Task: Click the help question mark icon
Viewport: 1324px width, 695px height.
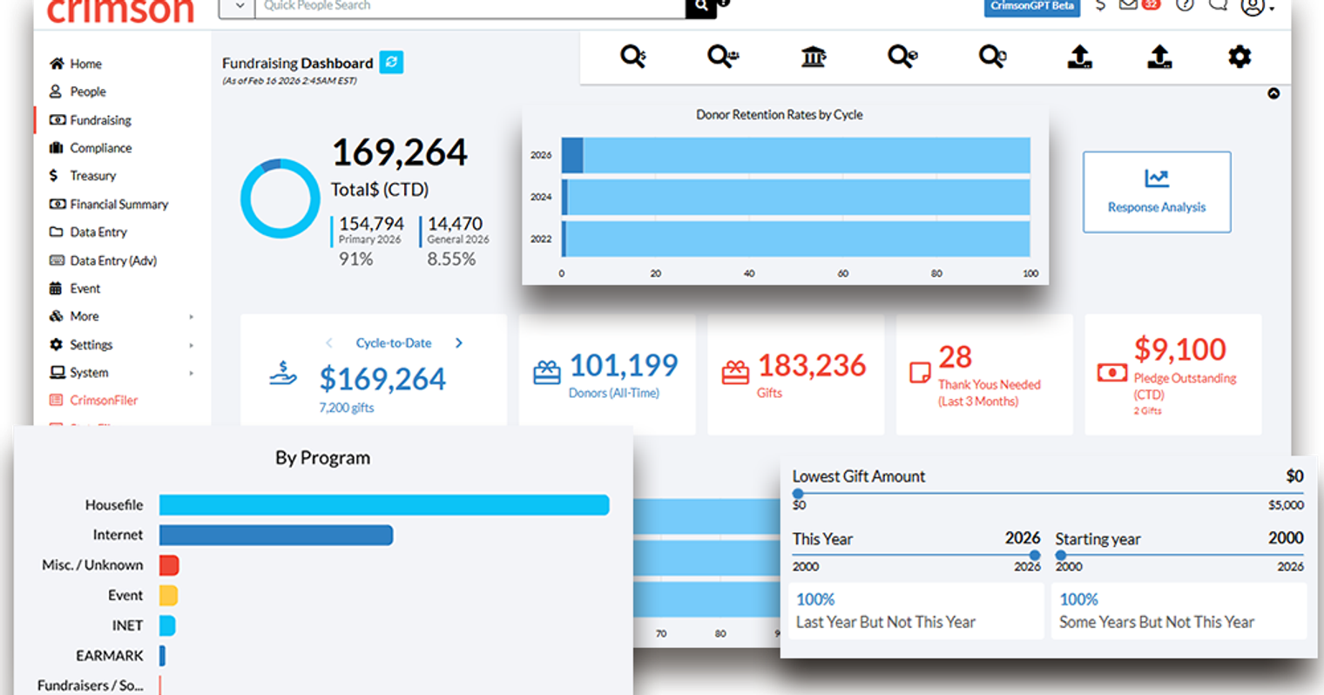Action: (x=1185, y=5)
